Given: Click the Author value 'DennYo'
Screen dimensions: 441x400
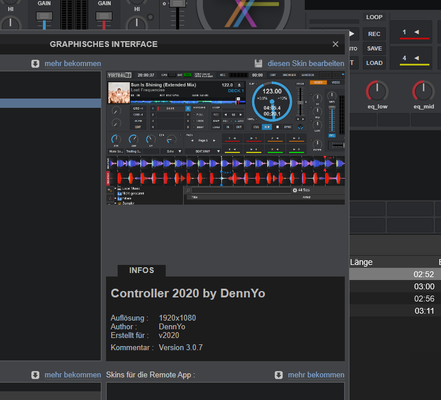Looking at the screenshot, I should coord(172,326).
